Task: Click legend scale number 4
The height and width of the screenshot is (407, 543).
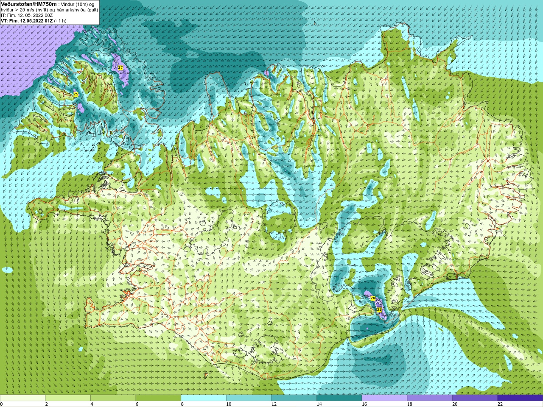Action: (92, 404)
